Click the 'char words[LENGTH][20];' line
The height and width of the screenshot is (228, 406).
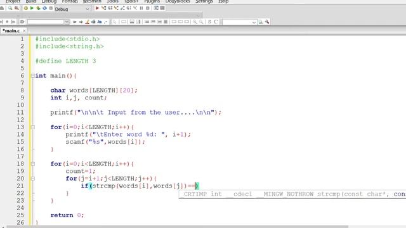click(94, 91)
